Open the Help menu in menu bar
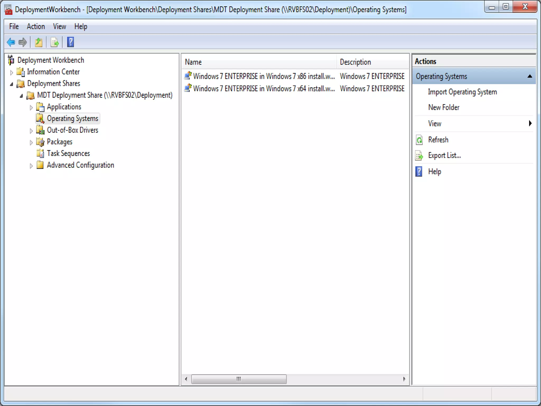This screenshot has height=406, width=541. tap(81, 26)
